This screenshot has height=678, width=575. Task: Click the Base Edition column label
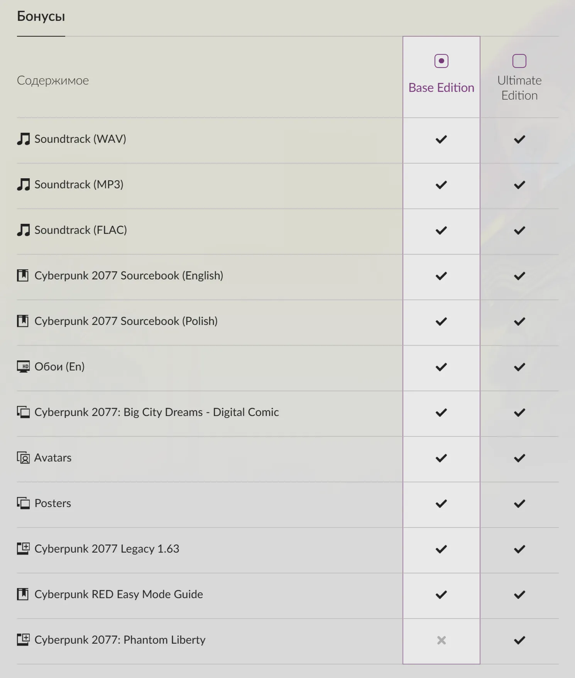pos(441,88)
